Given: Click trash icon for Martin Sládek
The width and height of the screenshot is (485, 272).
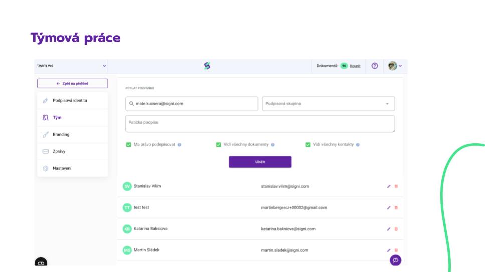Looking at the screenshot, I should [396, 250].
